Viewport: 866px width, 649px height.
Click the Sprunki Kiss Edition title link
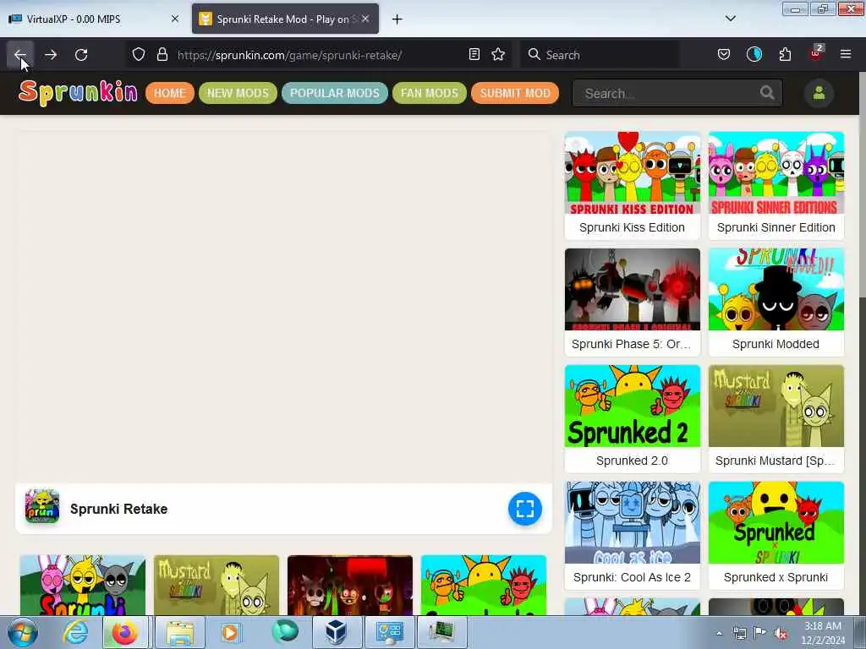[632, 227]
